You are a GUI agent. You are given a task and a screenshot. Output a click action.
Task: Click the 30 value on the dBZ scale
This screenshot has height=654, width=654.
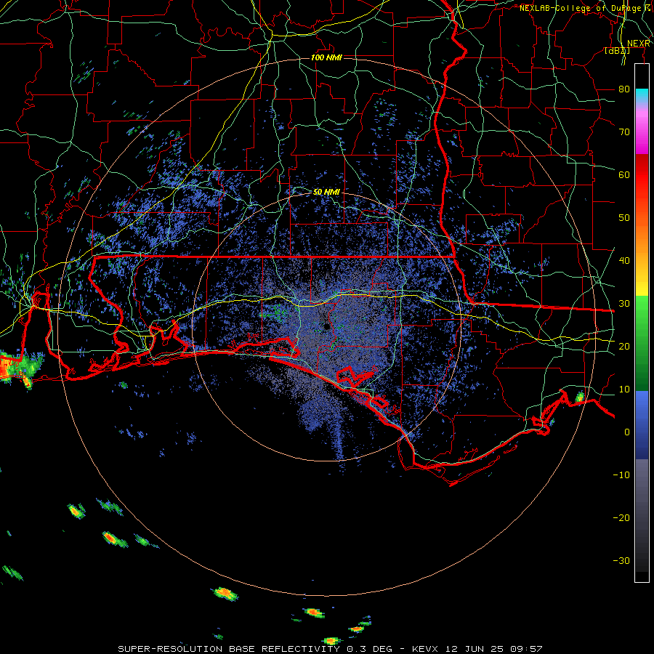624,304
